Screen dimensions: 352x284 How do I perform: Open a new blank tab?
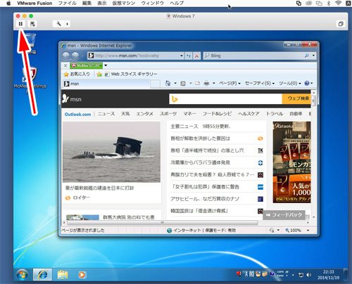155,84
